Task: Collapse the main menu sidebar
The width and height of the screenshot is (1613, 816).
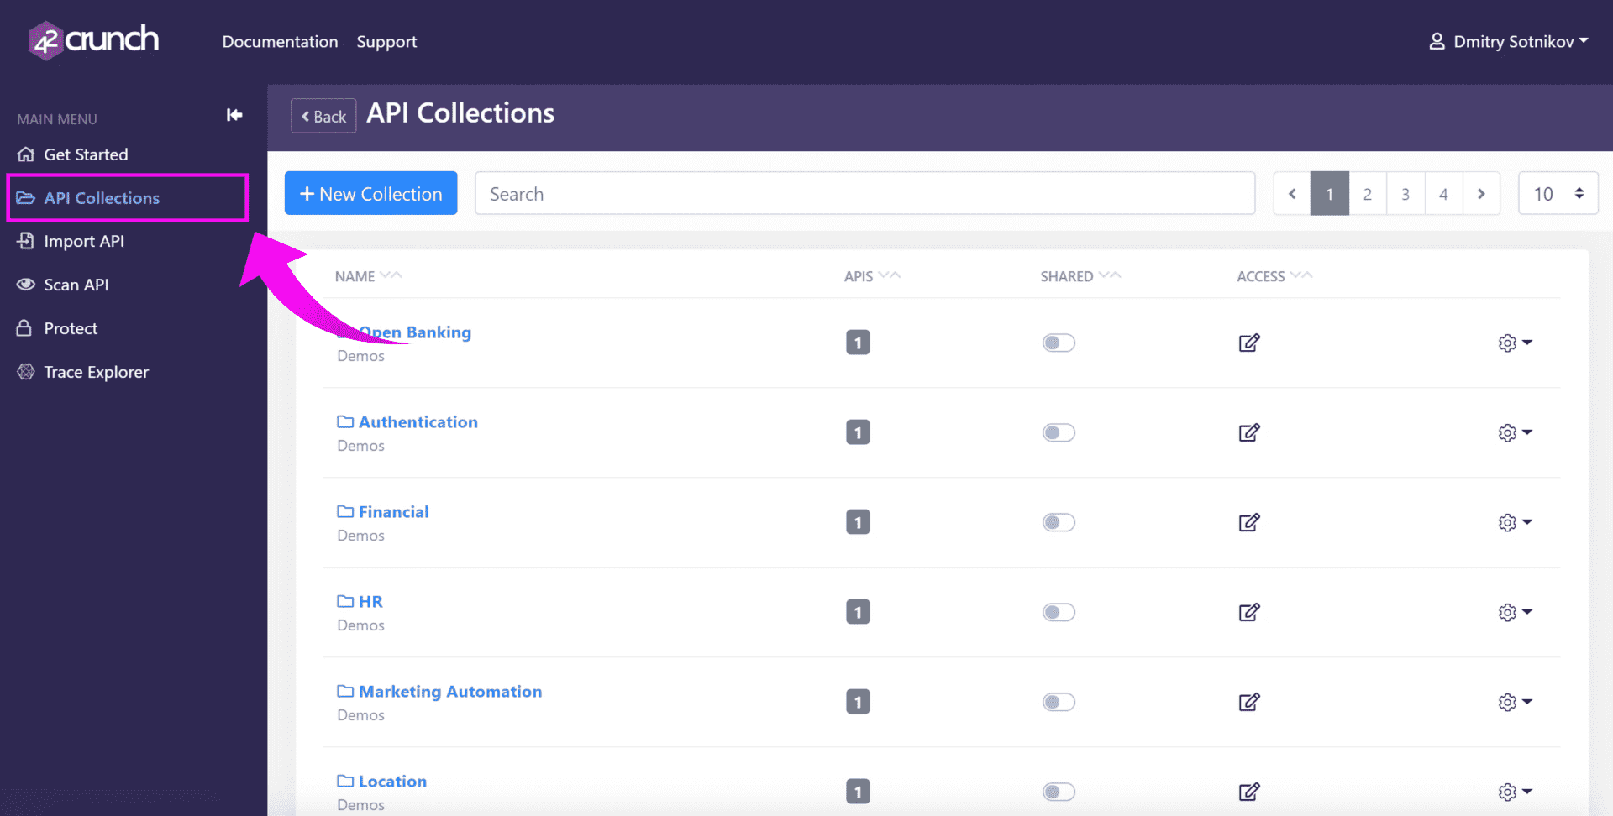Action: (234, 115)
